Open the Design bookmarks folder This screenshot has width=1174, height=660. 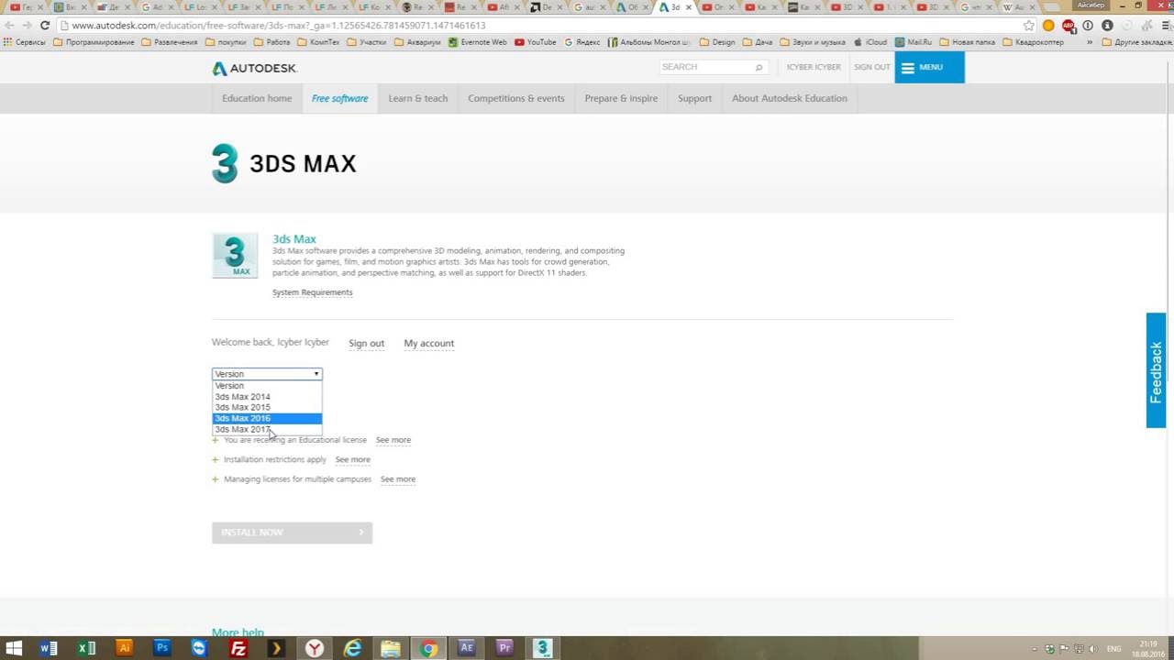tap(717, 42)
